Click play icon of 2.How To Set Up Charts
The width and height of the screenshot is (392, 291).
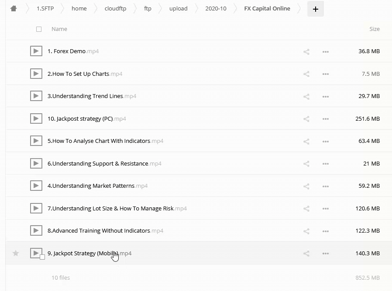[36, 74]
